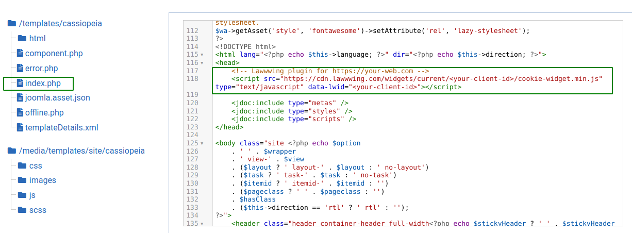Collapse code fold arrow at line 135
Screen dimensions: 632x233
202,224
